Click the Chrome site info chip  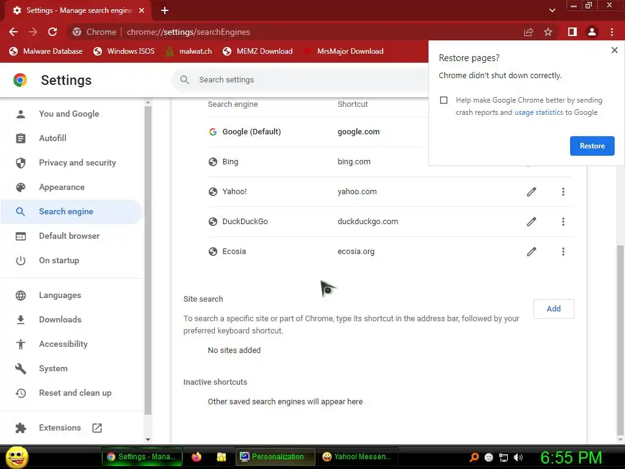coord(94,32)
